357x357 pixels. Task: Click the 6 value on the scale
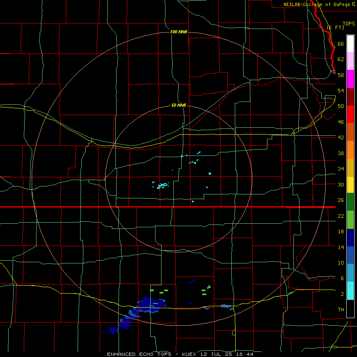click(342, 278)
